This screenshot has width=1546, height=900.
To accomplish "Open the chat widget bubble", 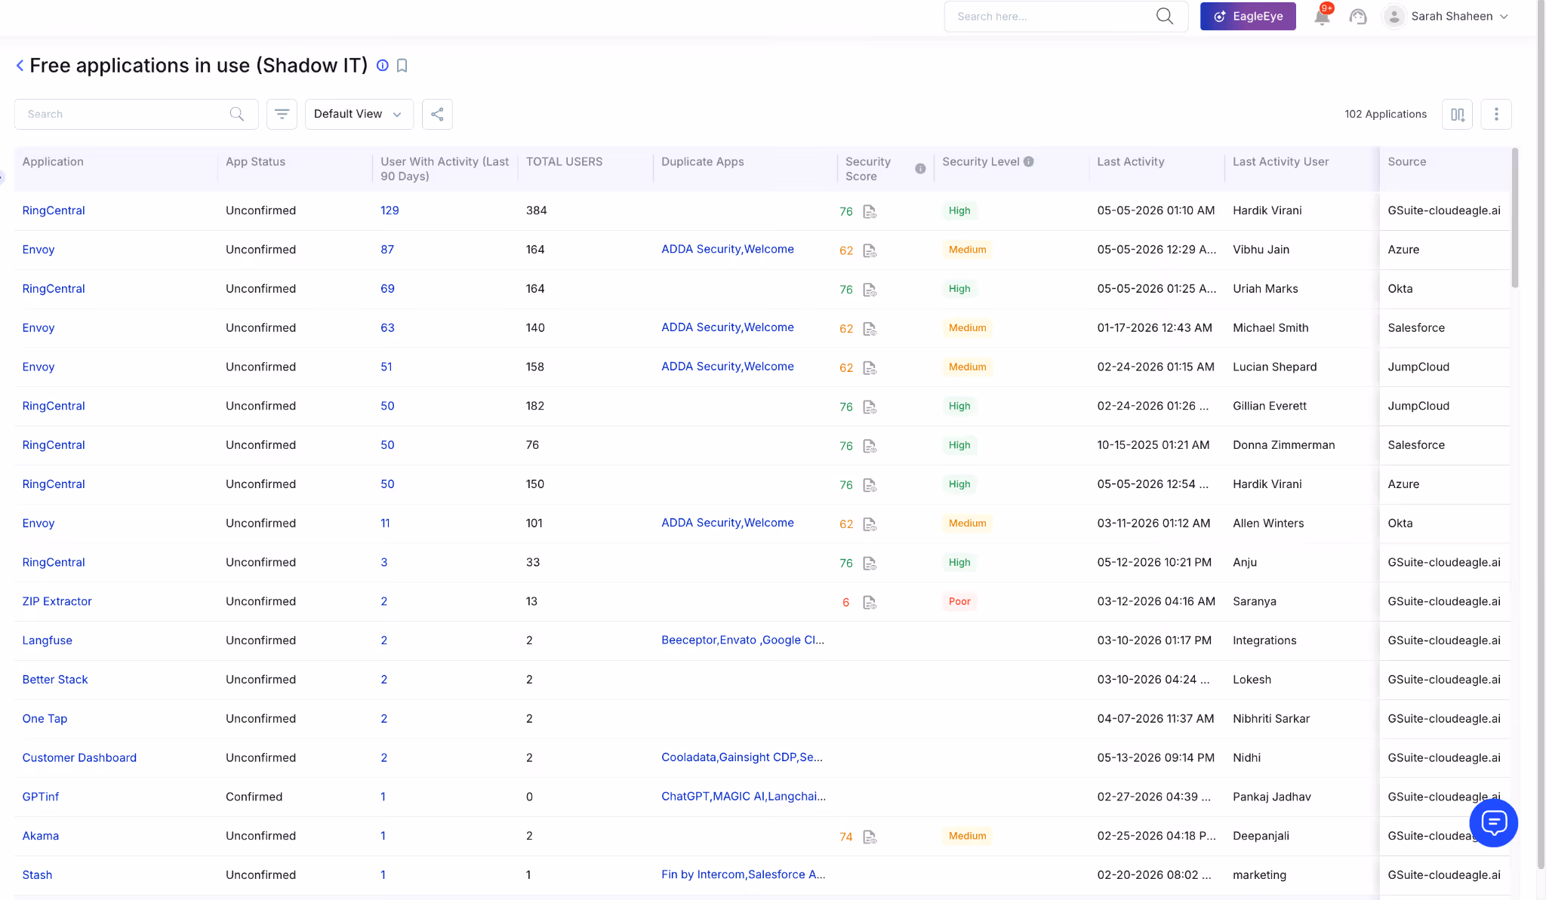I will [x=1494, y=823].
